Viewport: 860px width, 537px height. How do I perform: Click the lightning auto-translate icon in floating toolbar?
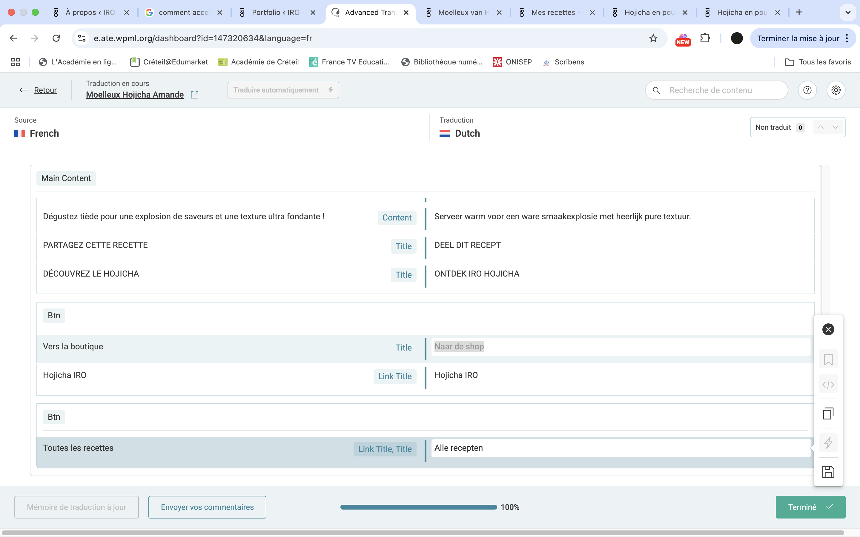pyautogui.click(x=828, y=442)
